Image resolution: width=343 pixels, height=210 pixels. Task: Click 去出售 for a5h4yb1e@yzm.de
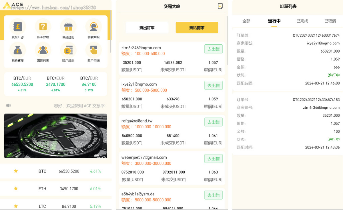[x=214, y=195]
